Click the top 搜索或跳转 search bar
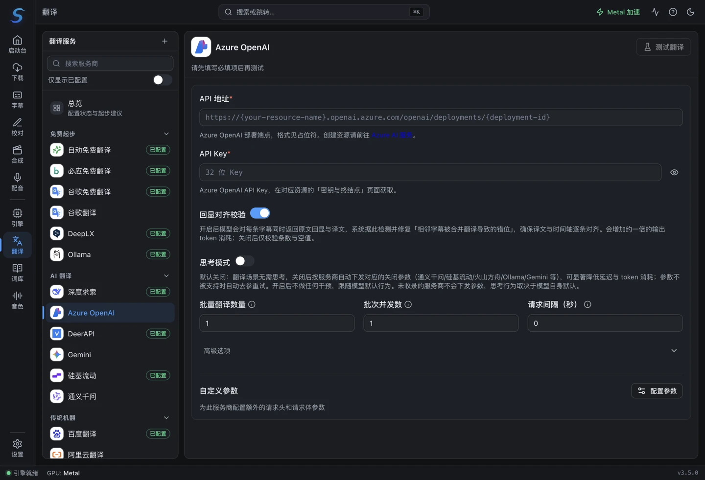705x480 pixels. point(324,12)
